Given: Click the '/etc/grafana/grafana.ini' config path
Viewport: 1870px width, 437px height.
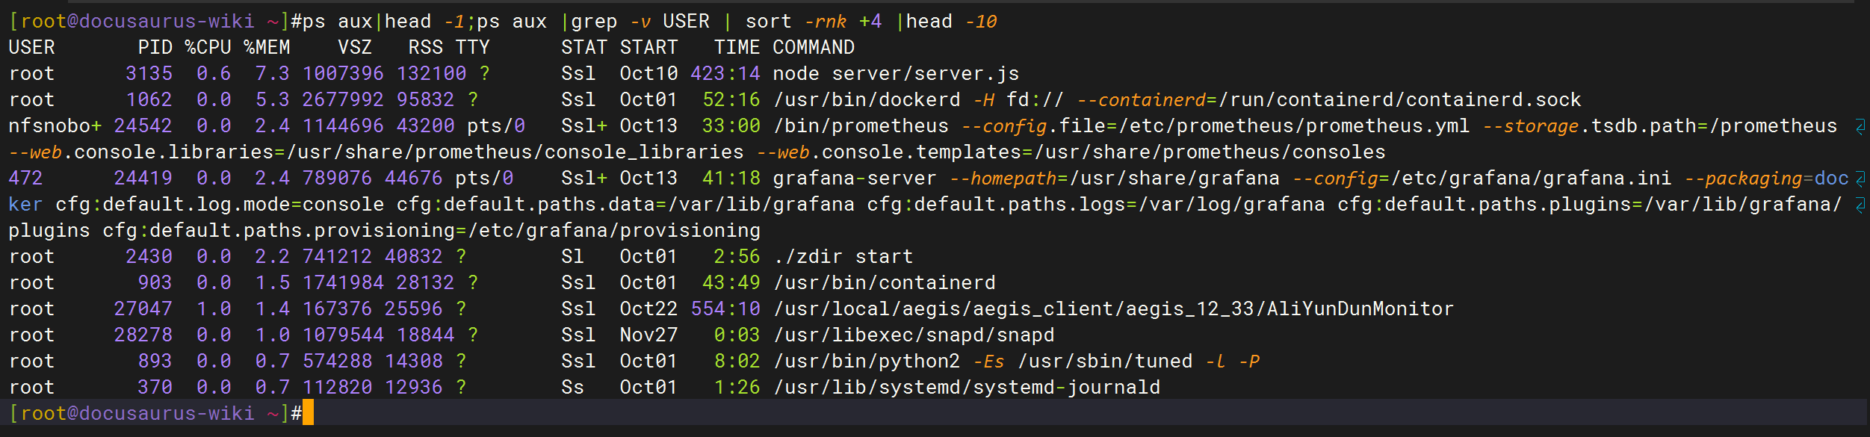Looking at the screenshot, I should [1531, 179].
